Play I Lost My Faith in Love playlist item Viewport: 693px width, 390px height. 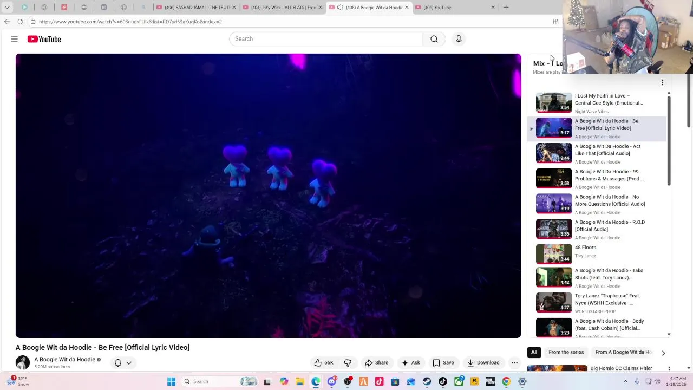[597, 103]
